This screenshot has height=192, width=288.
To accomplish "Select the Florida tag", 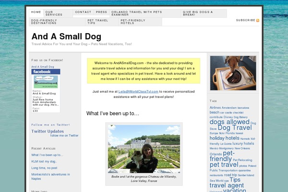I will coord(230,133).
